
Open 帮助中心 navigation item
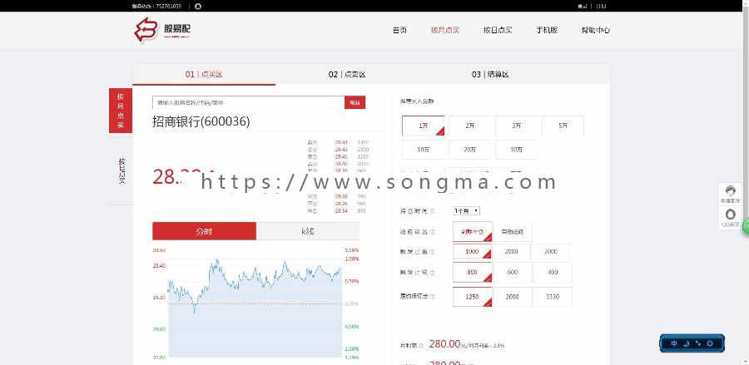596,30
